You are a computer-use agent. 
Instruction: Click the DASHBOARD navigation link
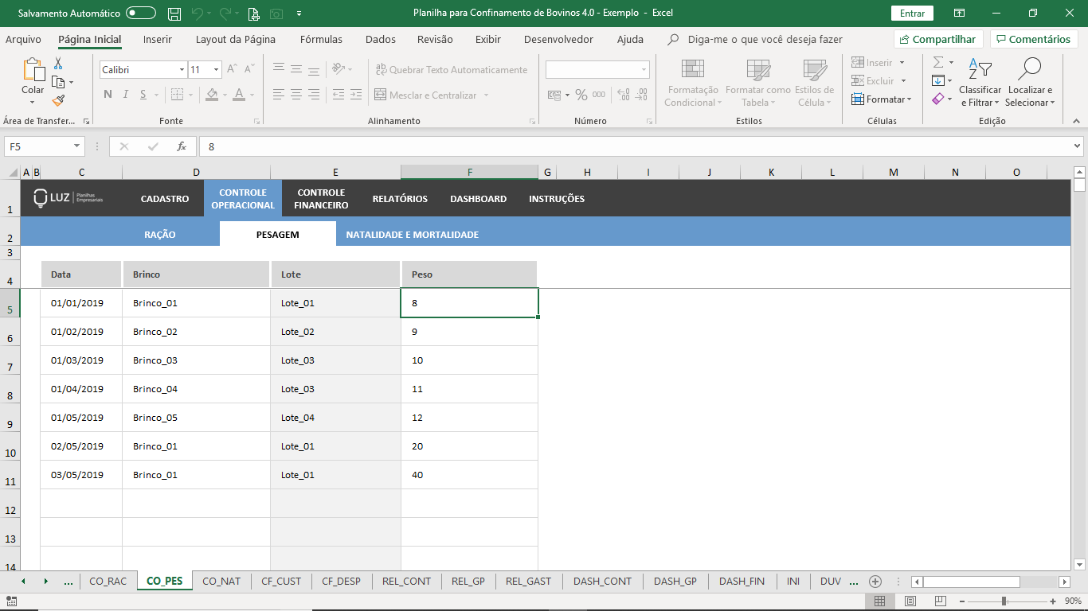click(478, 199)
